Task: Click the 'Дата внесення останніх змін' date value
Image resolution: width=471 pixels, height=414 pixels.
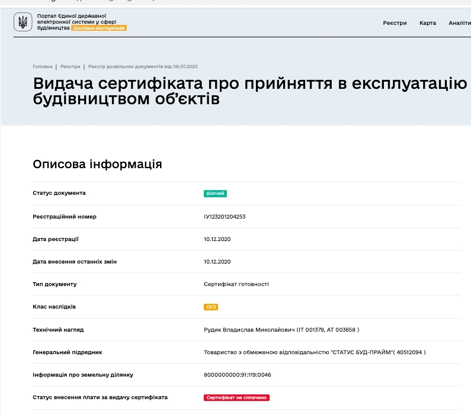Action: pyautogui.click(x=217, y=262)
